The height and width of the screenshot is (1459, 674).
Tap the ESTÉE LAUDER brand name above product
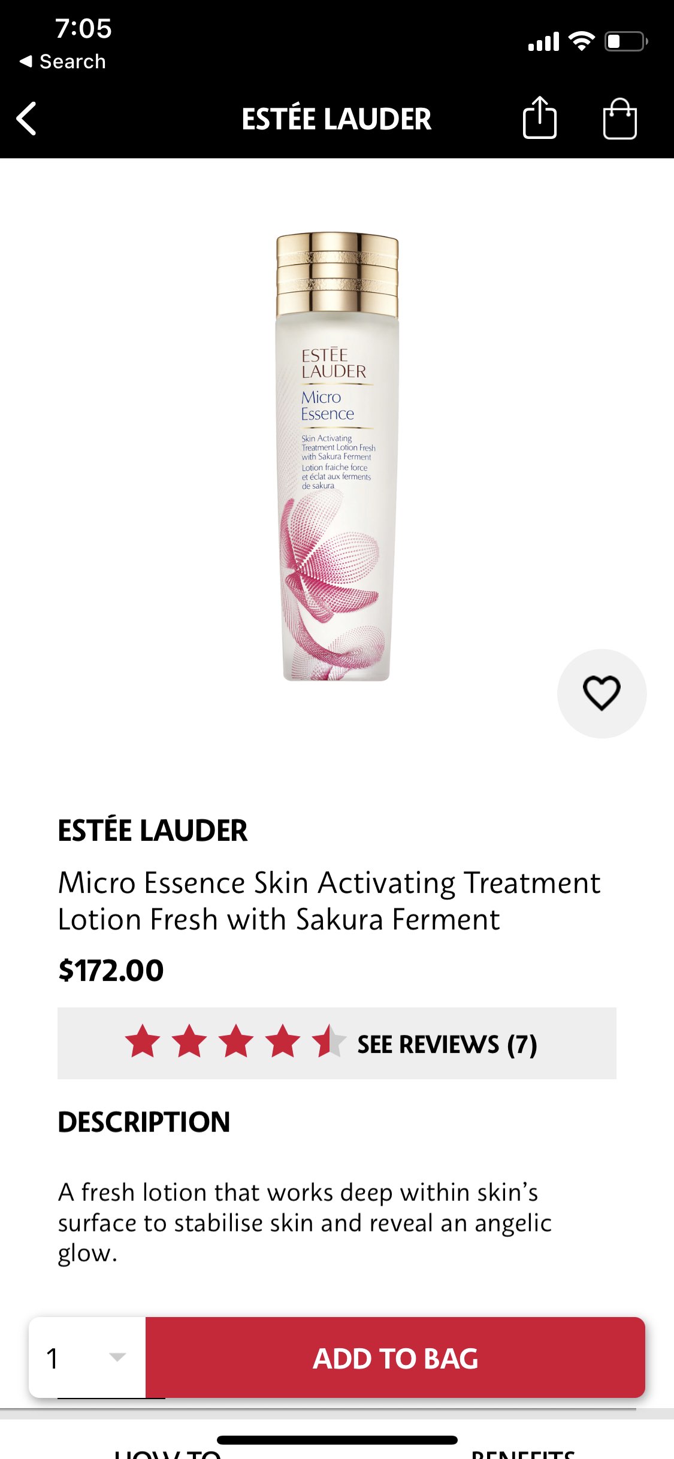click(153, 830)
